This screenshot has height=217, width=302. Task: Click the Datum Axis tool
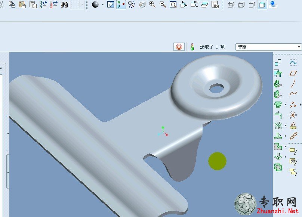pyautogui.click(x=293, y=84)
